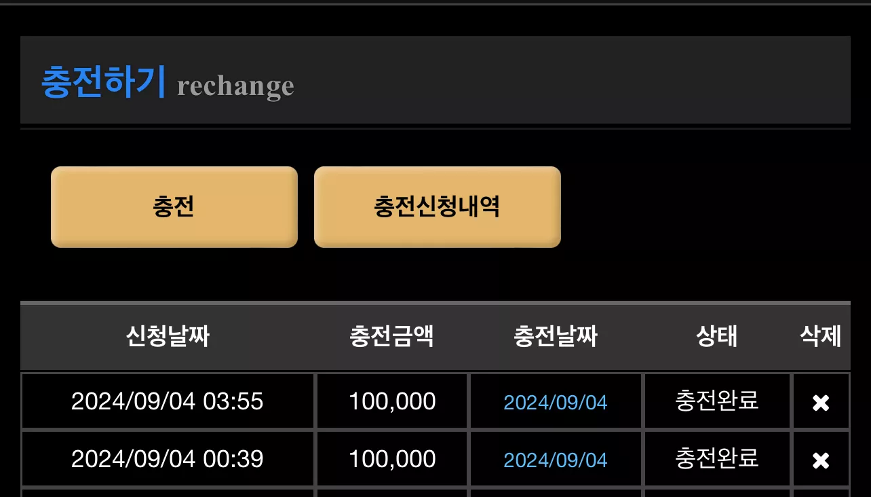Click 100,000 amount in the 00:39 row

[x=392, y=459]
